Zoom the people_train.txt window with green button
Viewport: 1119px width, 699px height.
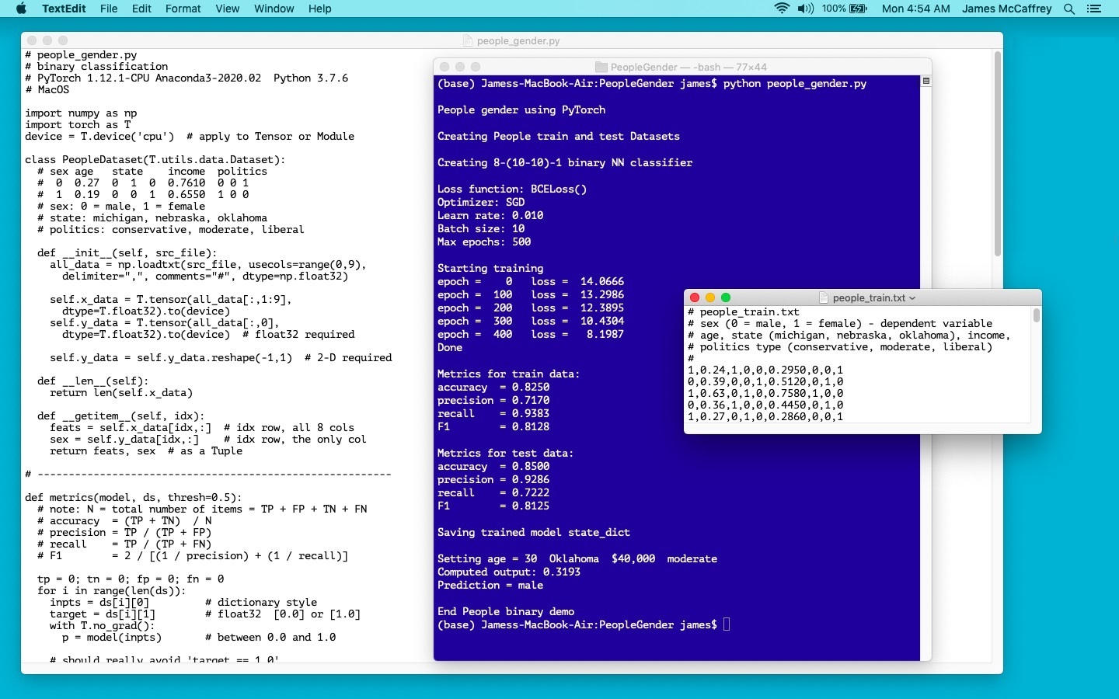tap(726, 297)
